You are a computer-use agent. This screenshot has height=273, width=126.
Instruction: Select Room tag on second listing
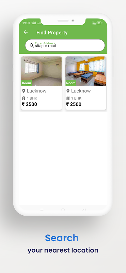click(x=71, y=83)
